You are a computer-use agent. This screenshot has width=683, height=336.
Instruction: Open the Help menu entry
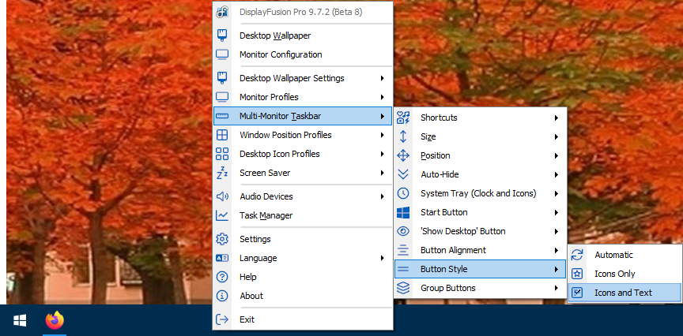click(248, 277)
